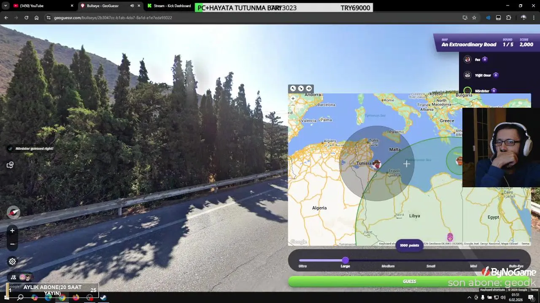Open the tab search dropdown in Chrome
Viewport: 540px width, 303px height.
pos(5,6)
